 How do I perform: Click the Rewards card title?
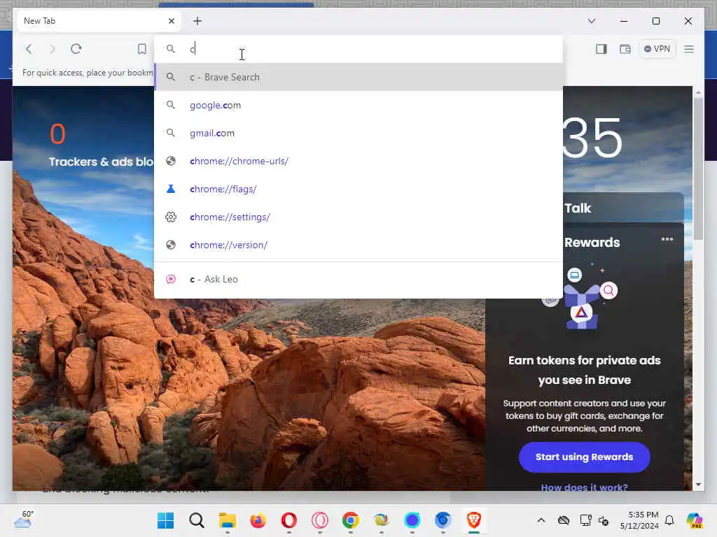coord(592,243)
